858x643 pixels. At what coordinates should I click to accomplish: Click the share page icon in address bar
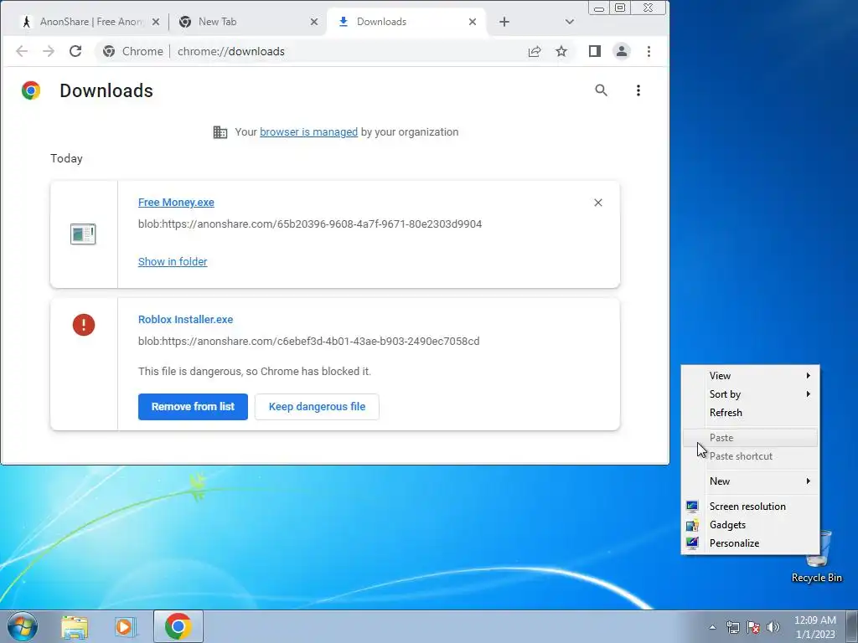tap(535, 51)
